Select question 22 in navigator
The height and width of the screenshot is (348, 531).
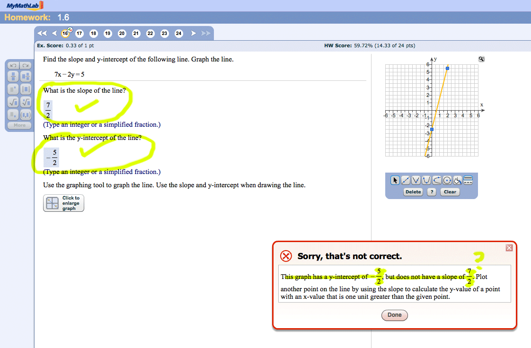tap(150, 33)
